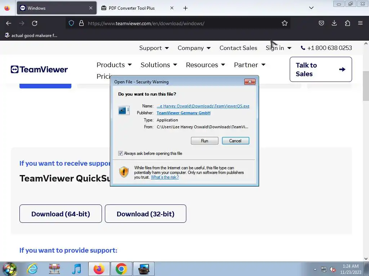Screen dimensions: 369x276
Task: Expand the Resources menu
Action: coord(205,65)
